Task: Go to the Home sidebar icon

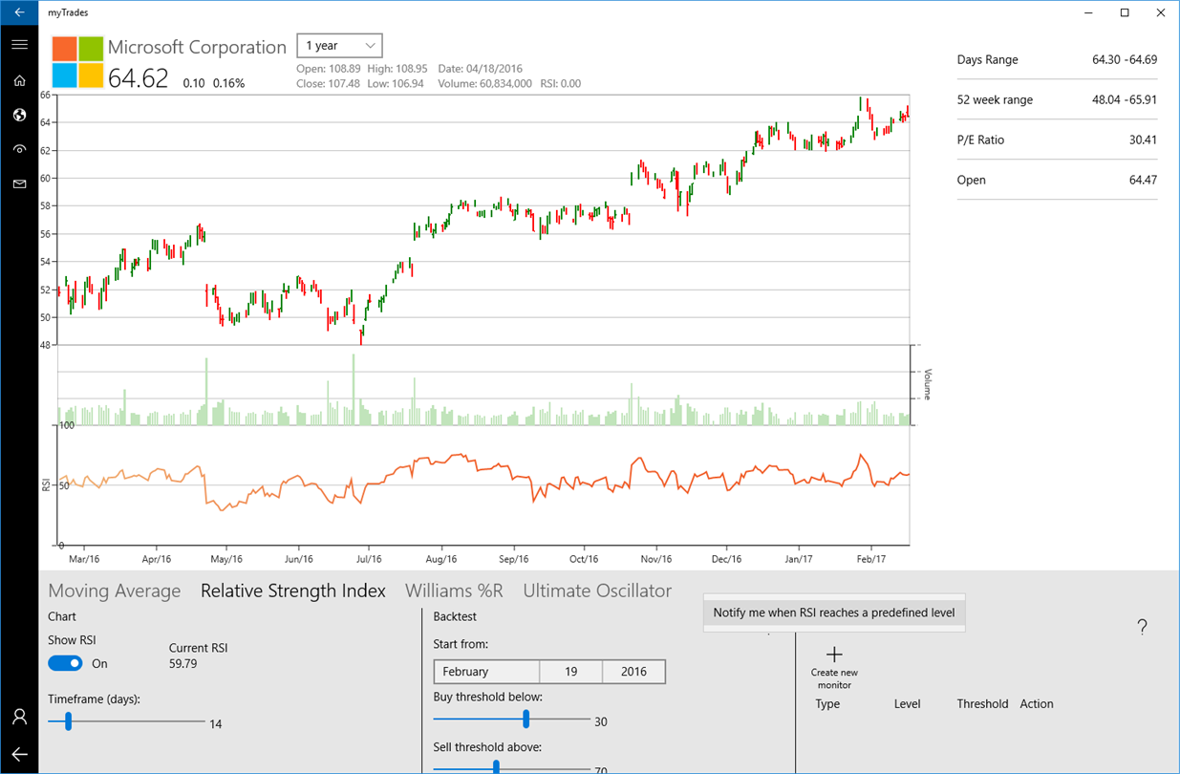Action: [19, 81]
